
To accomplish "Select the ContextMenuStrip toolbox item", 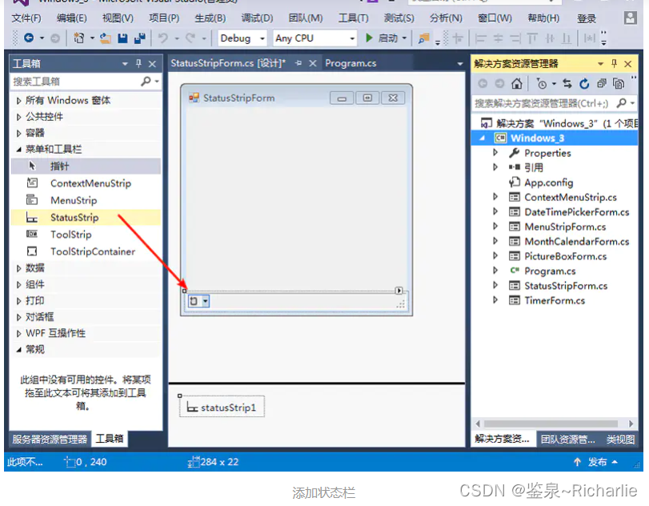I will pyautogui.click(x=86, y=183).
